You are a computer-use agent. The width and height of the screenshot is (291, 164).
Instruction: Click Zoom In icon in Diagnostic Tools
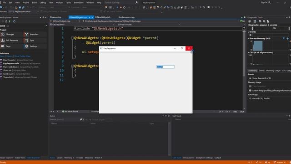tap(260, 21)
